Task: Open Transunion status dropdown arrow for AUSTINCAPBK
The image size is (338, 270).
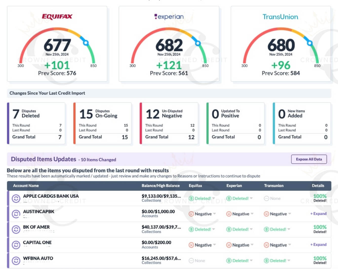Action: (x=290, y=214)
